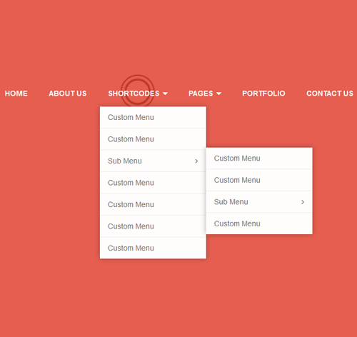Click the caret arrow beside SHORTCODES
357x337 pixels.
tap(165, 94)
